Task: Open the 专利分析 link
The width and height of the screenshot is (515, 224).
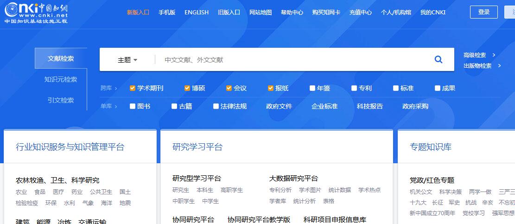Action: (x=280, y=190)
